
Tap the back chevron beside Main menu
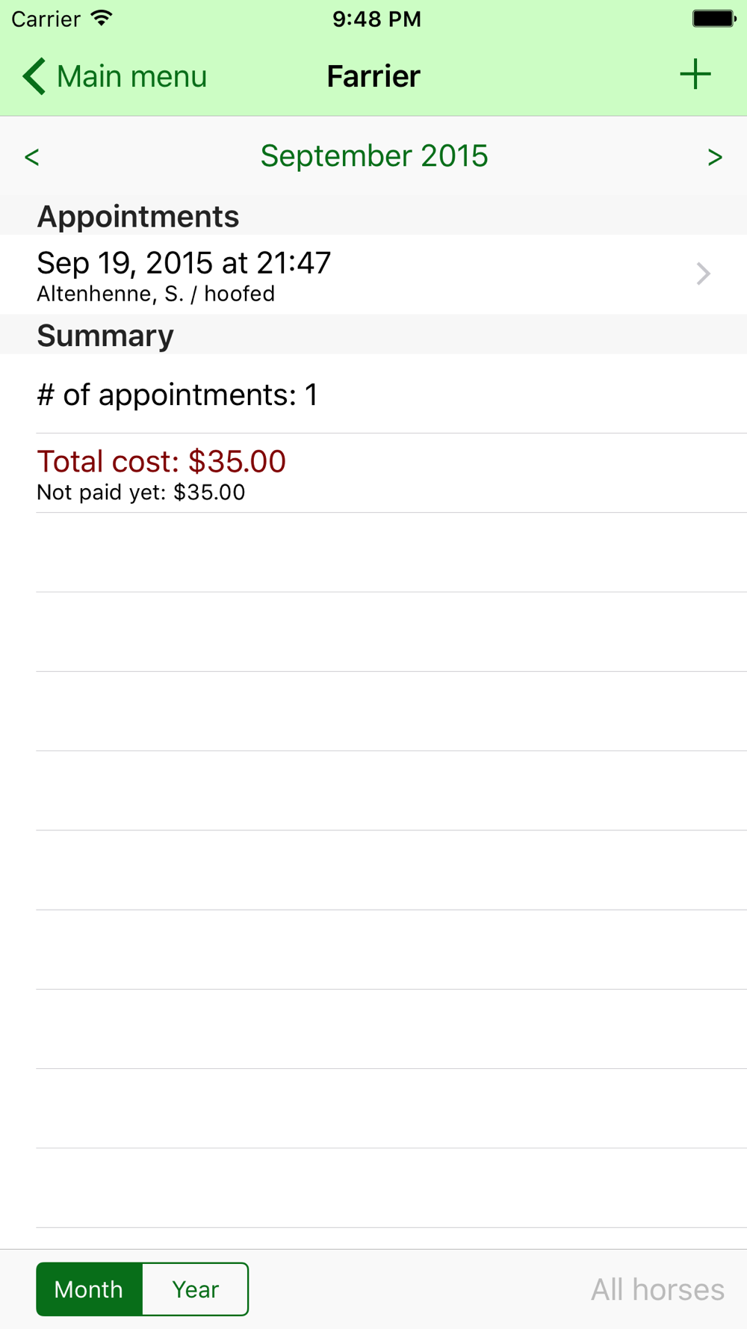(x=34, y=76)
